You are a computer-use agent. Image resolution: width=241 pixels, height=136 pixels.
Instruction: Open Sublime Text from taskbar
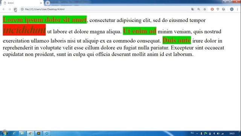pyautogui.click(x=38, y=133)
